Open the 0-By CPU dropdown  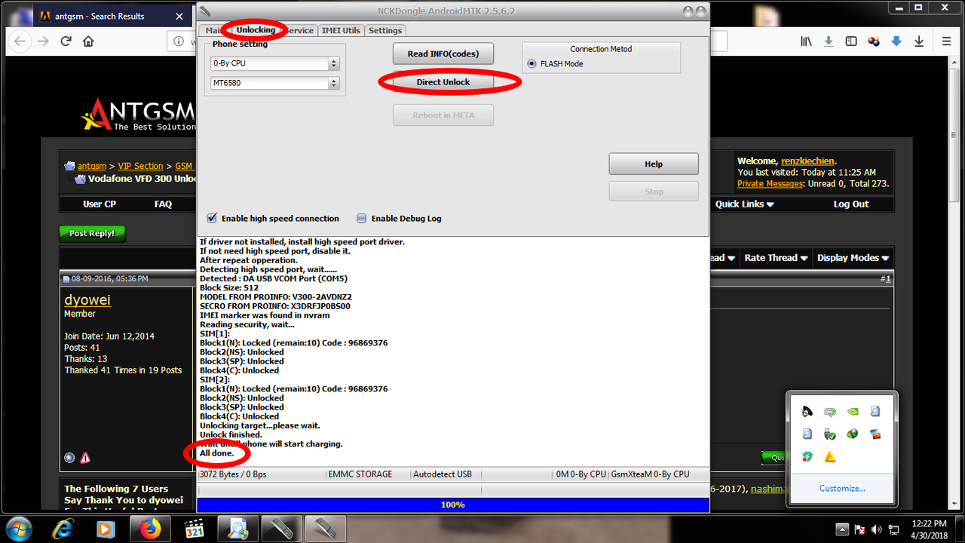(x=332, y=63)
